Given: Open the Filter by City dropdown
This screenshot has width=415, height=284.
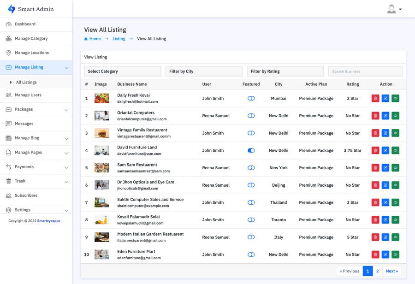Looking at the screenshot, I should (x=204, y=71).
